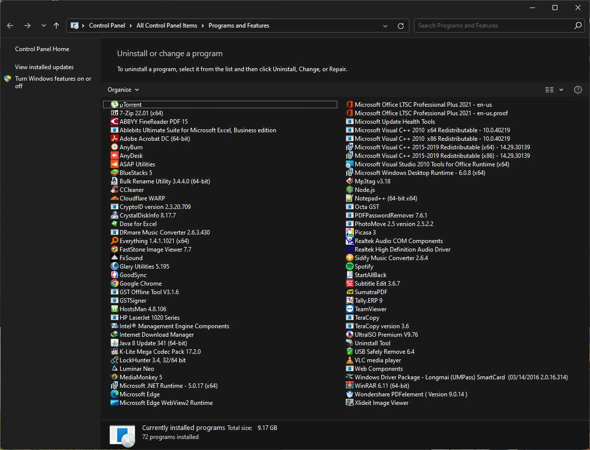Click the µTorrent icon
The width and height of the screenshot is (590, 450).
(115, 105)
